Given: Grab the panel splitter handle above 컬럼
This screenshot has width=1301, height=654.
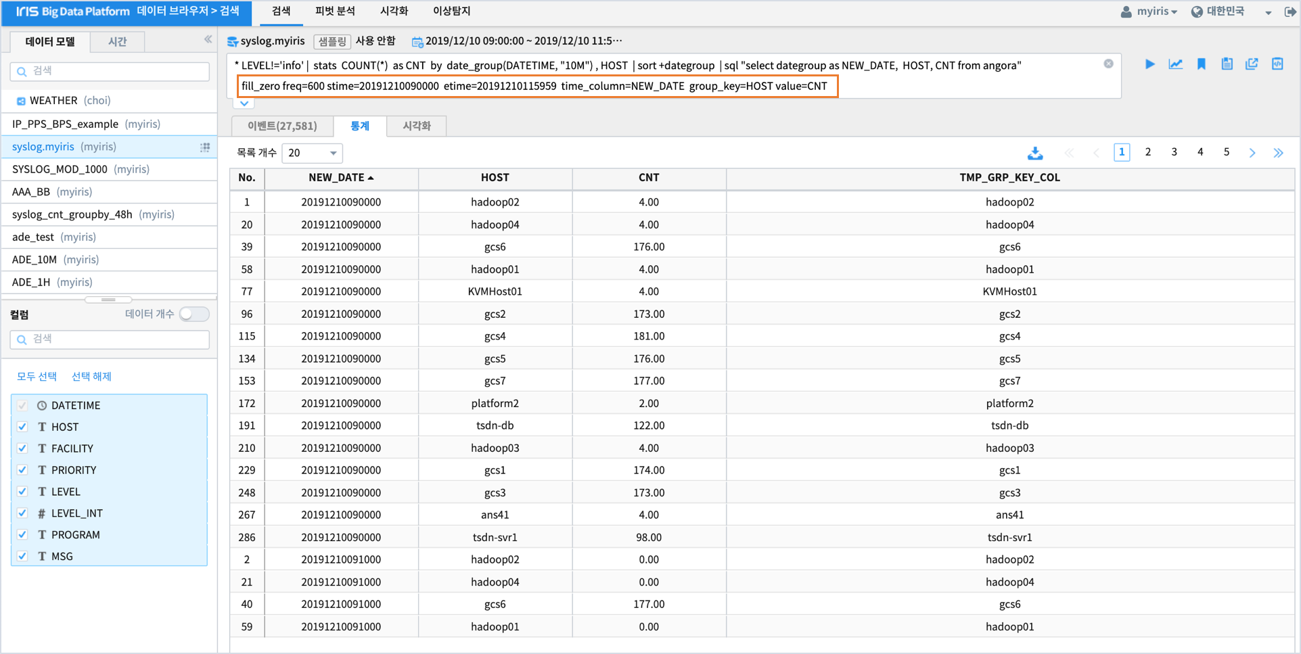Looking at the screenshot, I should point(108,299).
